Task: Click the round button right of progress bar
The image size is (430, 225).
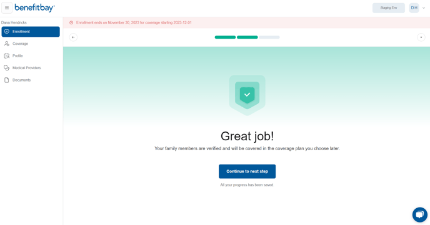Action: (421, 37)
